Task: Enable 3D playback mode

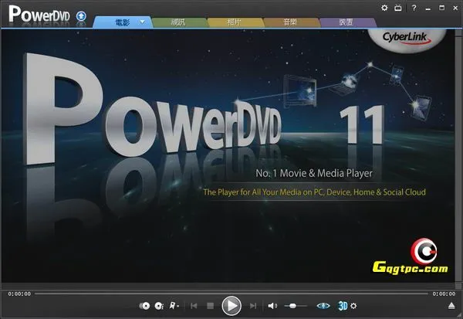Action: click(343, 307)
